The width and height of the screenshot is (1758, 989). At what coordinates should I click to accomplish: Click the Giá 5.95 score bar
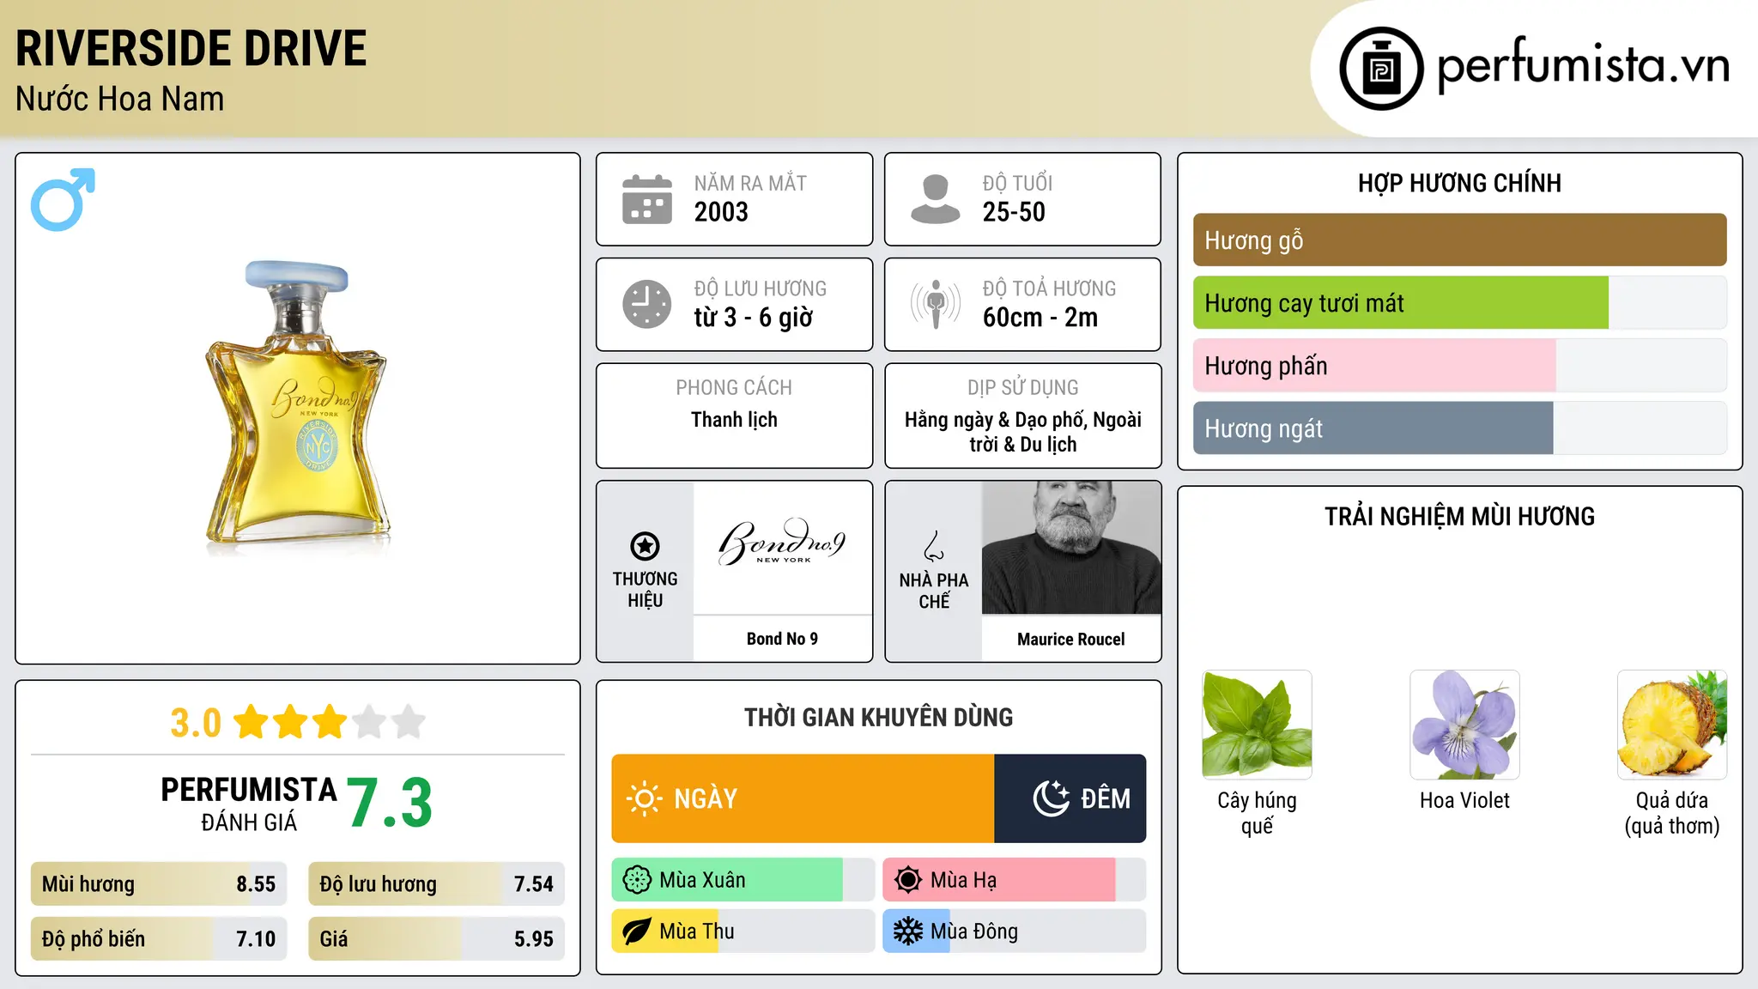[436, 939]
